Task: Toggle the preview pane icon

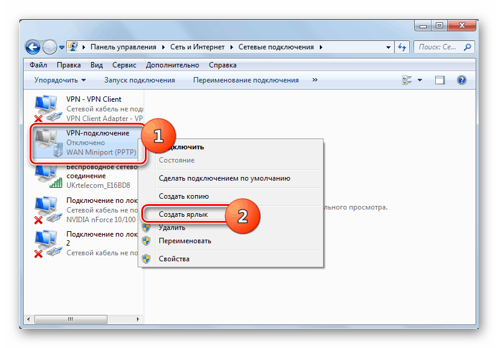Action: [440, 80]
